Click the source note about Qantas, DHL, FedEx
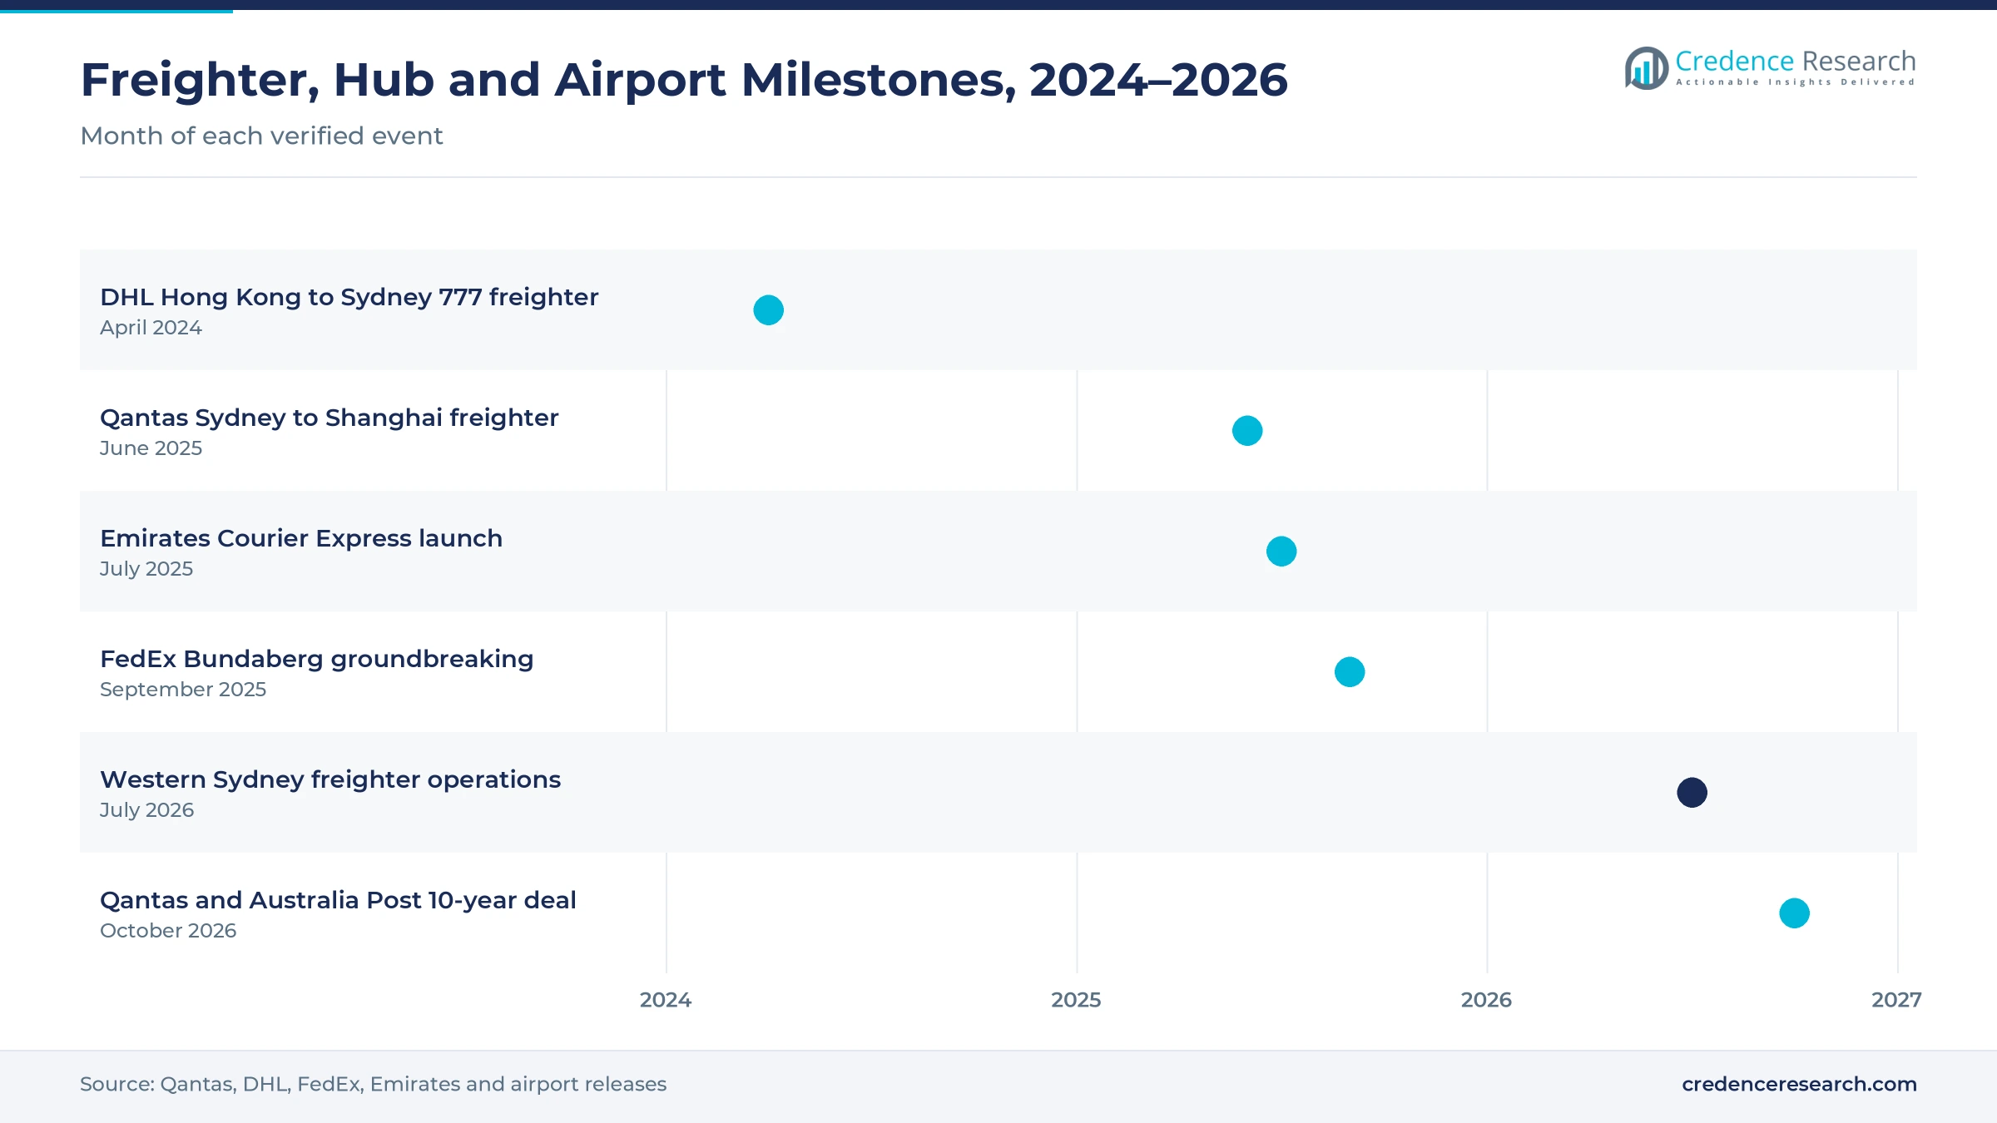The width and height of the screenshot is (1997, 1123). pos(373,1084)
